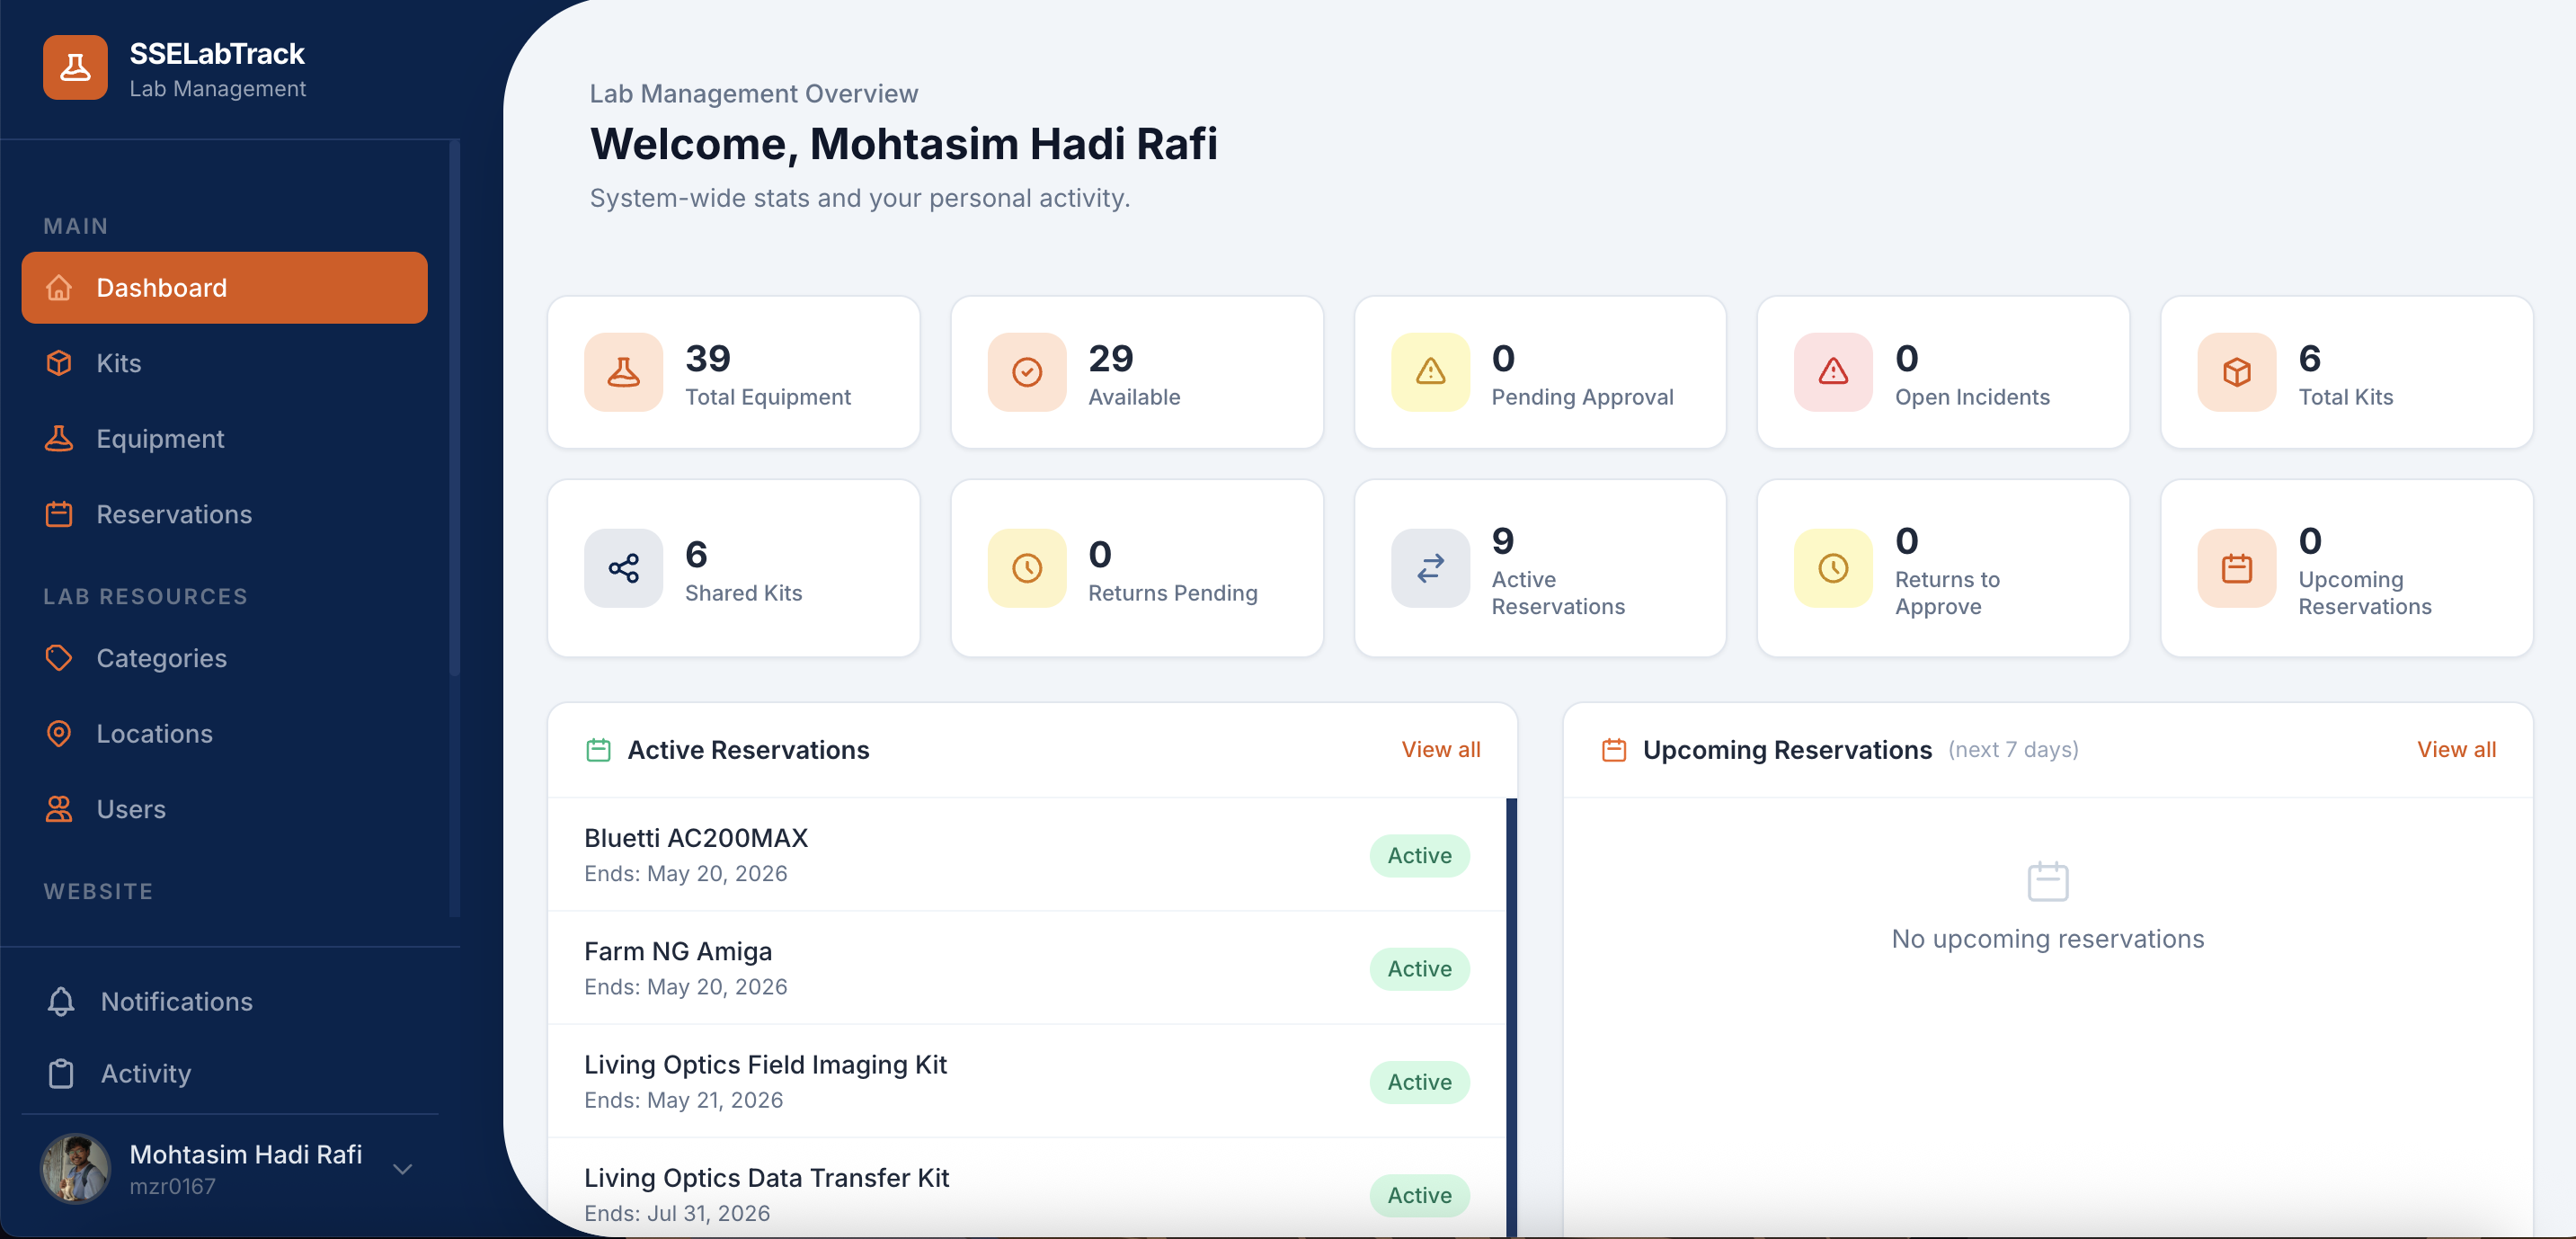Click the Equipment flask icon in sidebar
Image resolution: width=2576 pixels, height=1239 pixels.
pyautogui.click(x=59, y=438)
